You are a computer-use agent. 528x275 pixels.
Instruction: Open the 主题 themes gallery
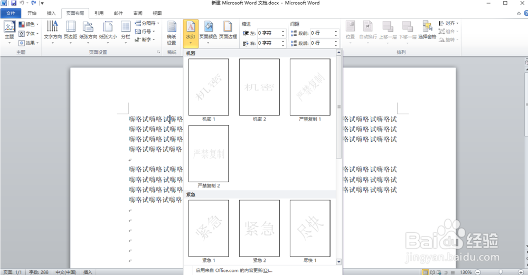coord(10,32)
